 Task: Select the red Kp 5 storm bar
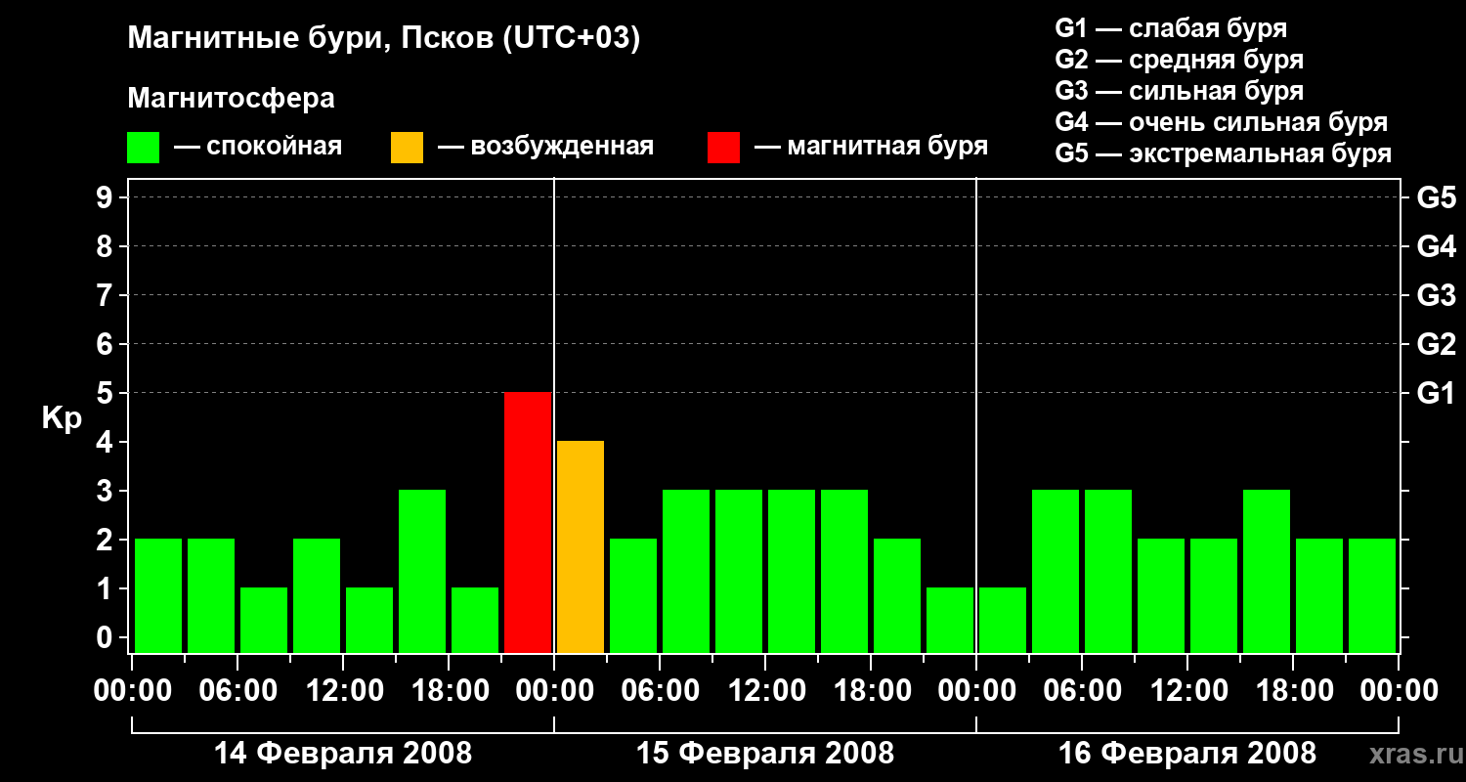click(x=528, y=522)
